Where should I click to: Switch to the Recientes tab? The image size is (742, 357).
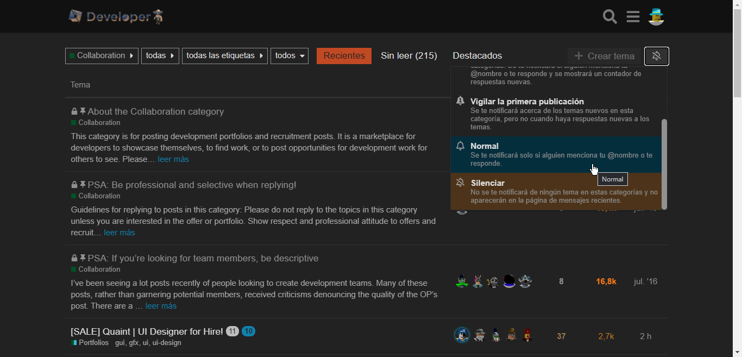point(344,56)
